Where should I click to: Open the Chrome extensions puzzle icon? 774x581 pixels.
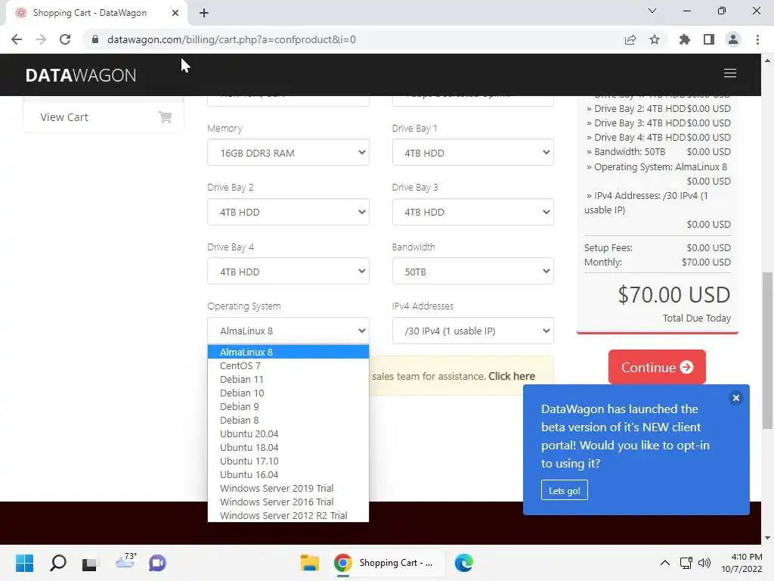[684, 39]
